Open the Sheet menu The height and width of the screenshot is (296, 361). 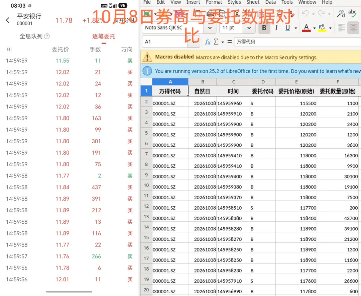click(253, 2)
